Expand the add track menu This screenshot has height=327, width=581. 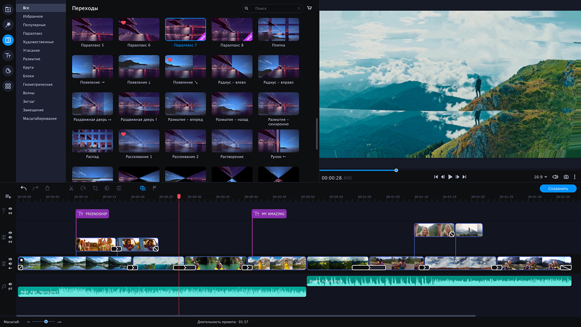(x=8, y=196)
